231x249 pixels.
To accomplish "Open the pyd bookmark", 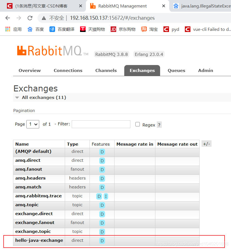I will (171, 29).
